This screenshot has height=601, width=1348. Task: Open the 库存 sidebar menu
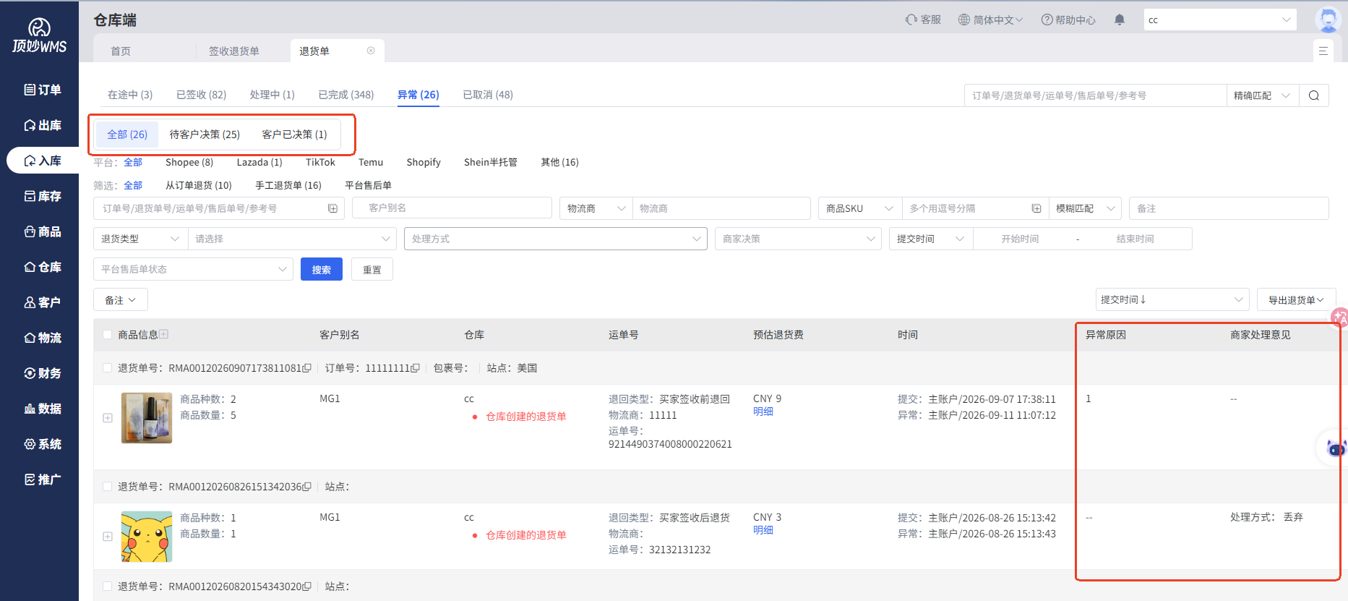[x=42, y=196]
